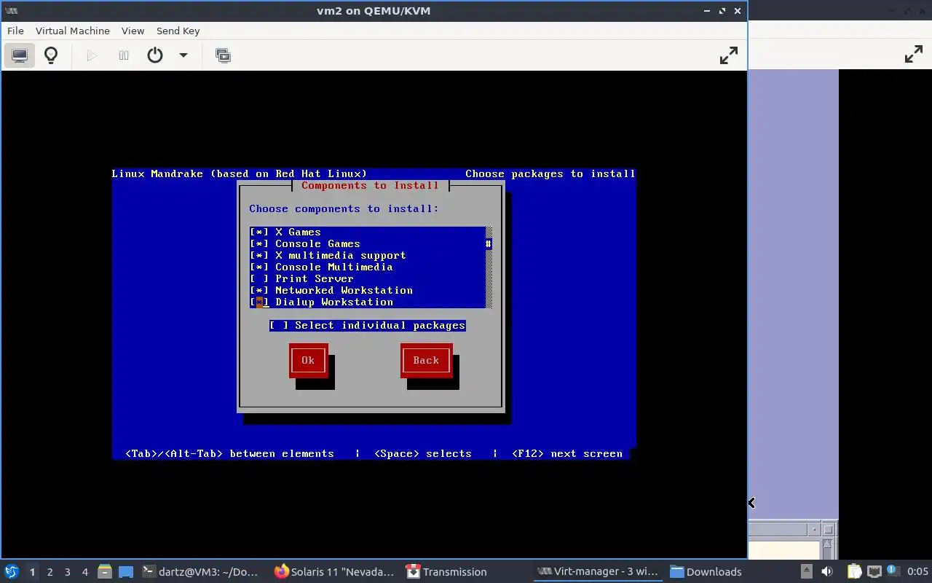Click the 'Components to Install' dialog title
The width and height of the screenshot is (932, 583).
pyautogui.click(x=371, y=185)
